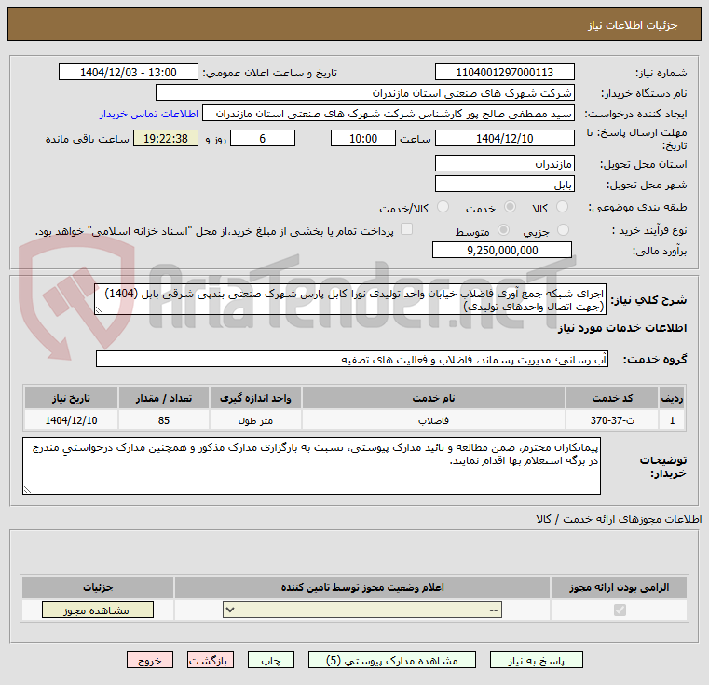This screenshot has height=685, width=709.
Task: Click the متر طول unit cell
Action: (255, 420)
